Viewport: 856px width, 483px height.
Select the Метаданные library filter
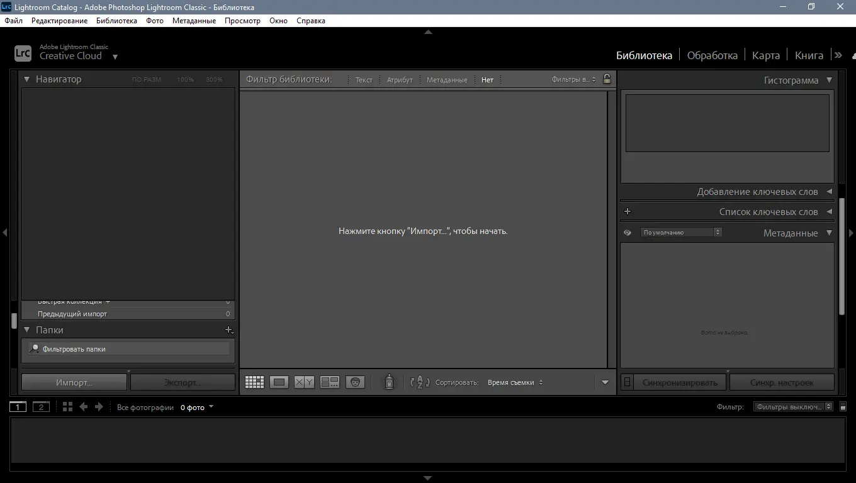point(447,80)
